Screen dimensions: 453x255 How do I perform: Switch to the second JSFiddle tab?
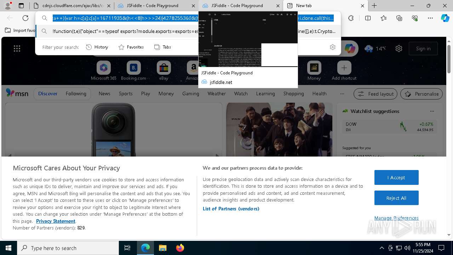tap(241, 6)
